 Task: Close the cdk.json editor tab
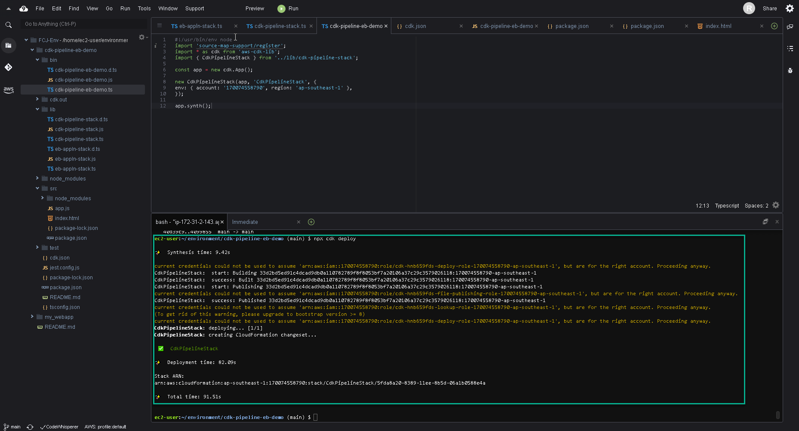point(461,26)
